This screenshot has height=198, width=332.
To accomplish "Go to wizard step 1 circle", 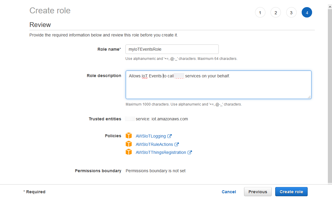I will (260, 12).
